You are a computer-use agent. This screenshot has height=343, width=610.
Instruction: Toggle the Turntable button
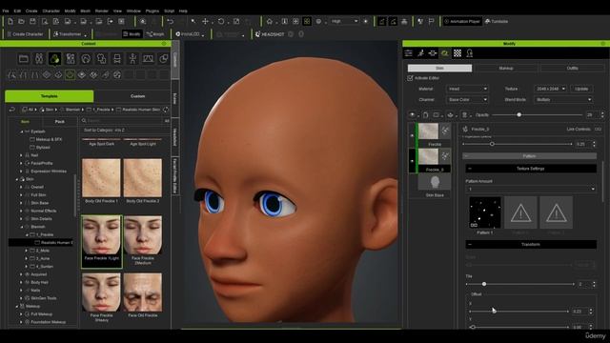coord(497,21)
